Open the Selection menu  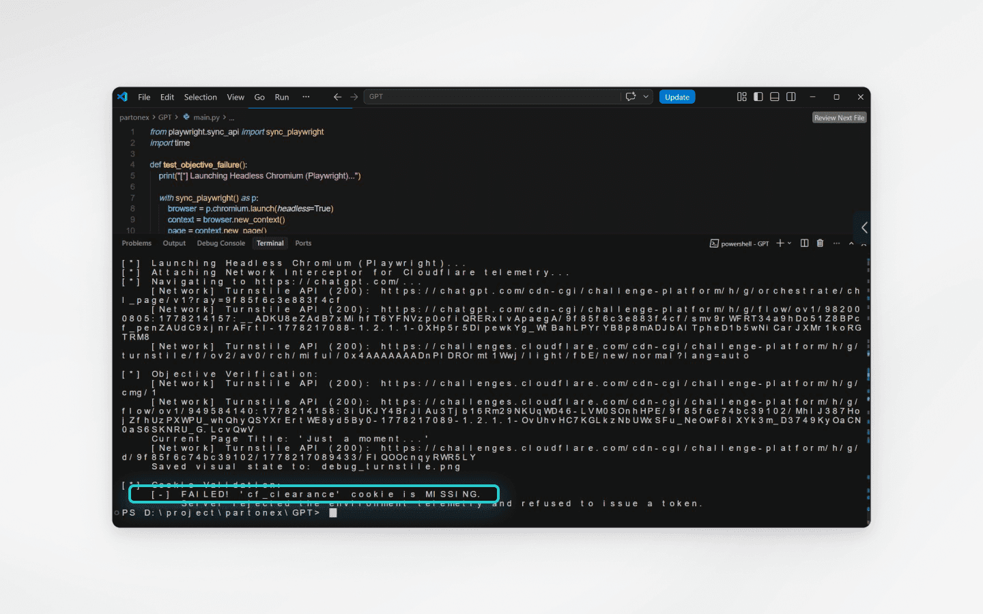pos(200,97)
